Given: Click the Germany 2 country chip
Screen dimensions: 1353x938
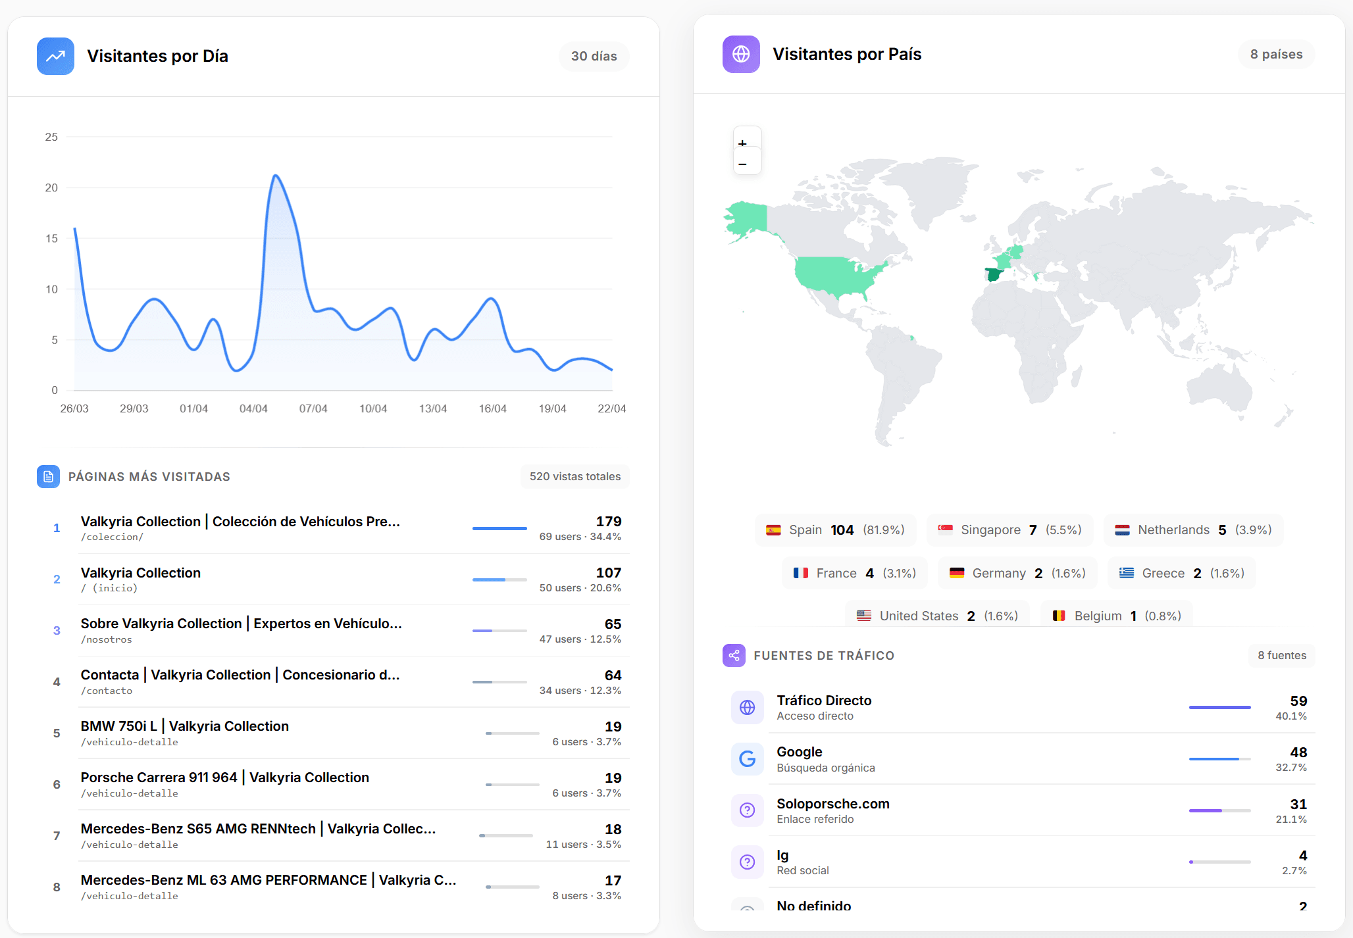Looking at the screenshot, I should pyautogui.click(x=1017, y=573).
